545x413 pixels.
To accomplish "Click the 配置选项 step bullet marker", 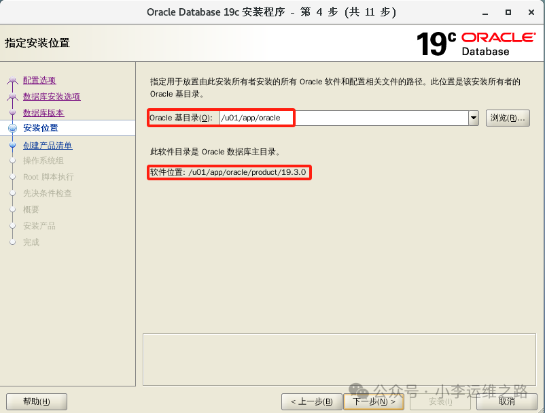I will tap(12, 80).
